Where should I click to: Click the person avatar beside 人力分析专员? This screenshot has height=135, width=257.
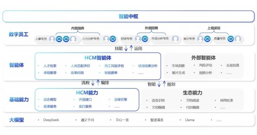coord(106,39)
